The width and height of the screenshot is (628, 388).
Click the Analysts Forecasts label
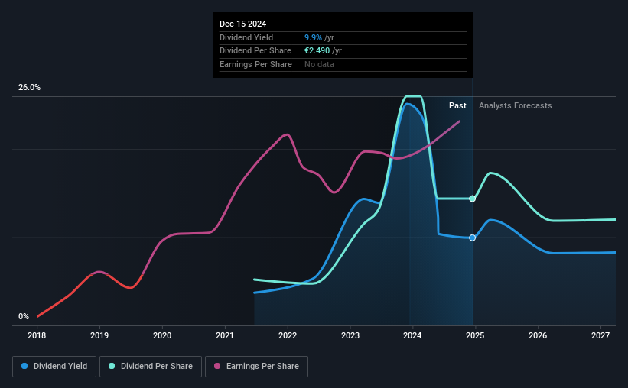[x=515, y=105]
